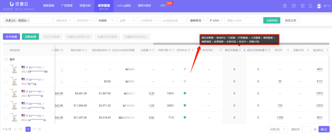Sort by 待交付 column arrows
The width and height of the screenshot is (332, 135).
pyautogui.click(x=288, y=50)
